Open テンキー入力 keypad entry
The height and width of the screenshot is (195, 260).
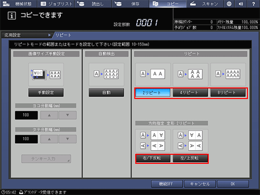[x=46, y=159]
